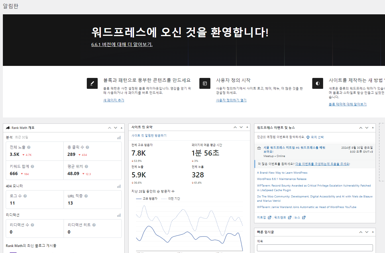385x253 pixels.
Task: Click the 7.8K unique visitors value
Action: 139,153
